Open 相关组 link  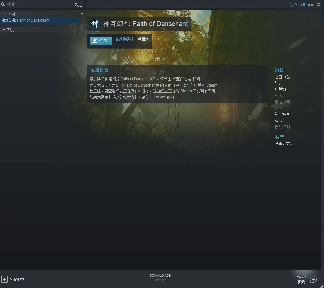tap(280, 89)
